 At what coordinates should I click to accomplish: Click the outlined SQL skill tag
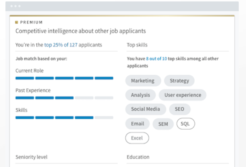(x=185, y=124)
